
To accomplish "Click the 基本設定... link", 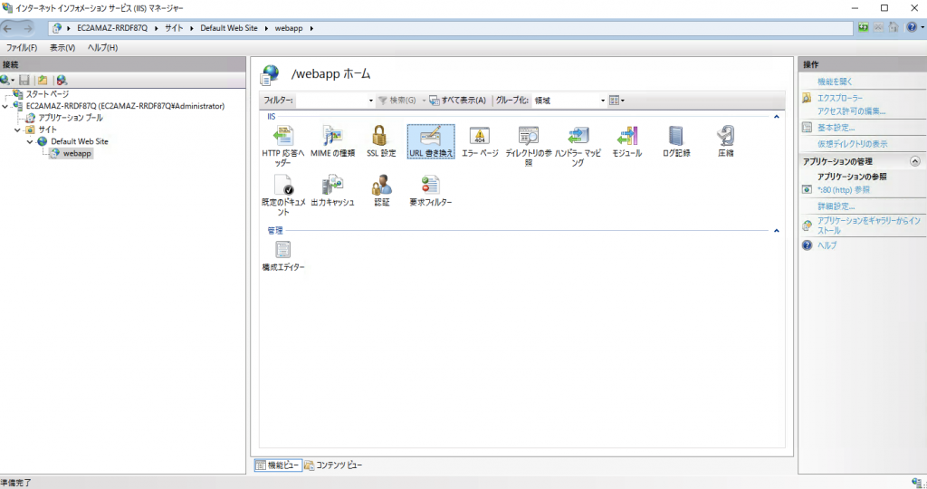I will coord(836,128).
